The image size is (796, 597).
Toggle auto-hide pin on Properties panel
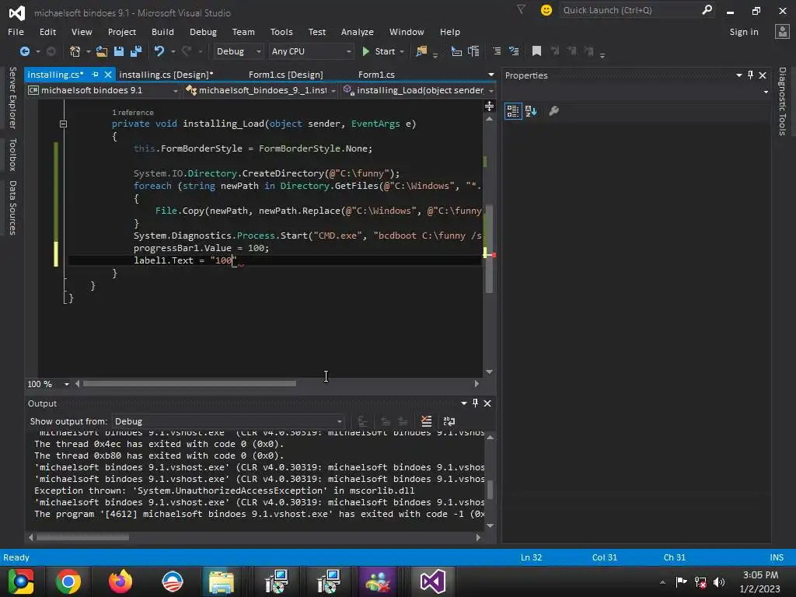(x=750, y=75)
